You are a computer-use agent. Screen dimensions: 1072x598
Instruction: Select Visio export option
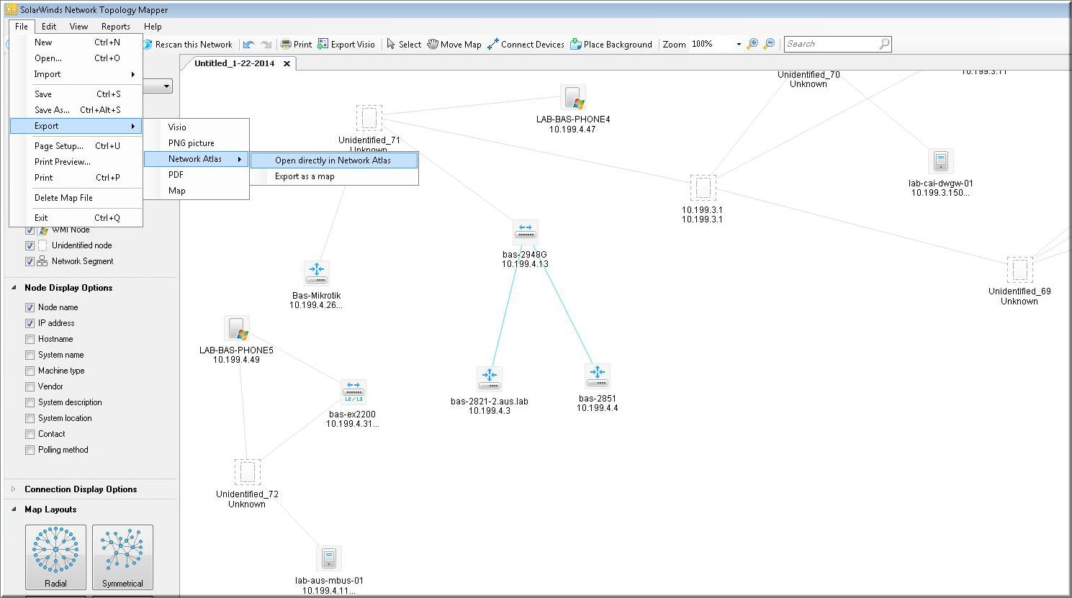click(197, 127)
